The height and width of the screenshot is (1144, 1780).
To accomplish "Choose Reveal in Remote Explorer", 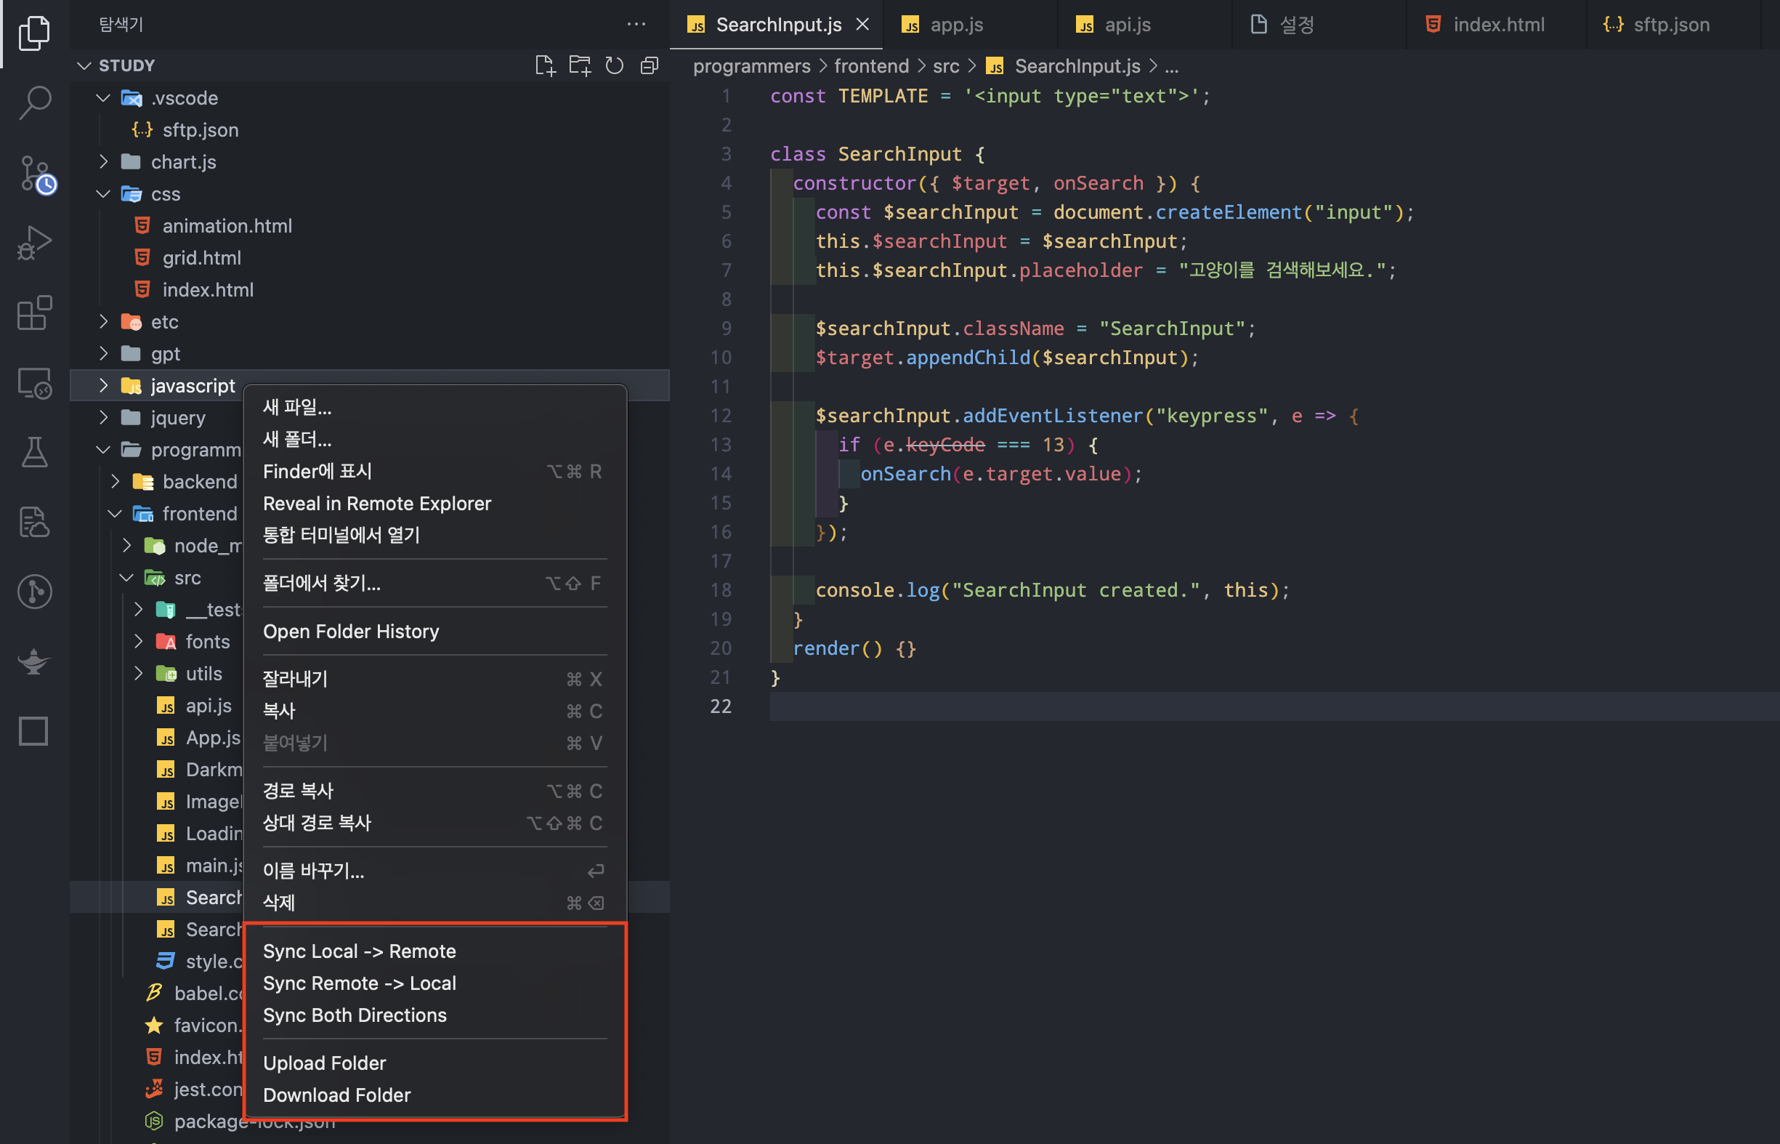I will click(x=377, y=503).
